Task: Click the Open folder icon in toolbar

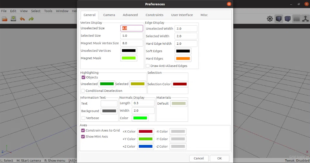Action: coord(4,19)
